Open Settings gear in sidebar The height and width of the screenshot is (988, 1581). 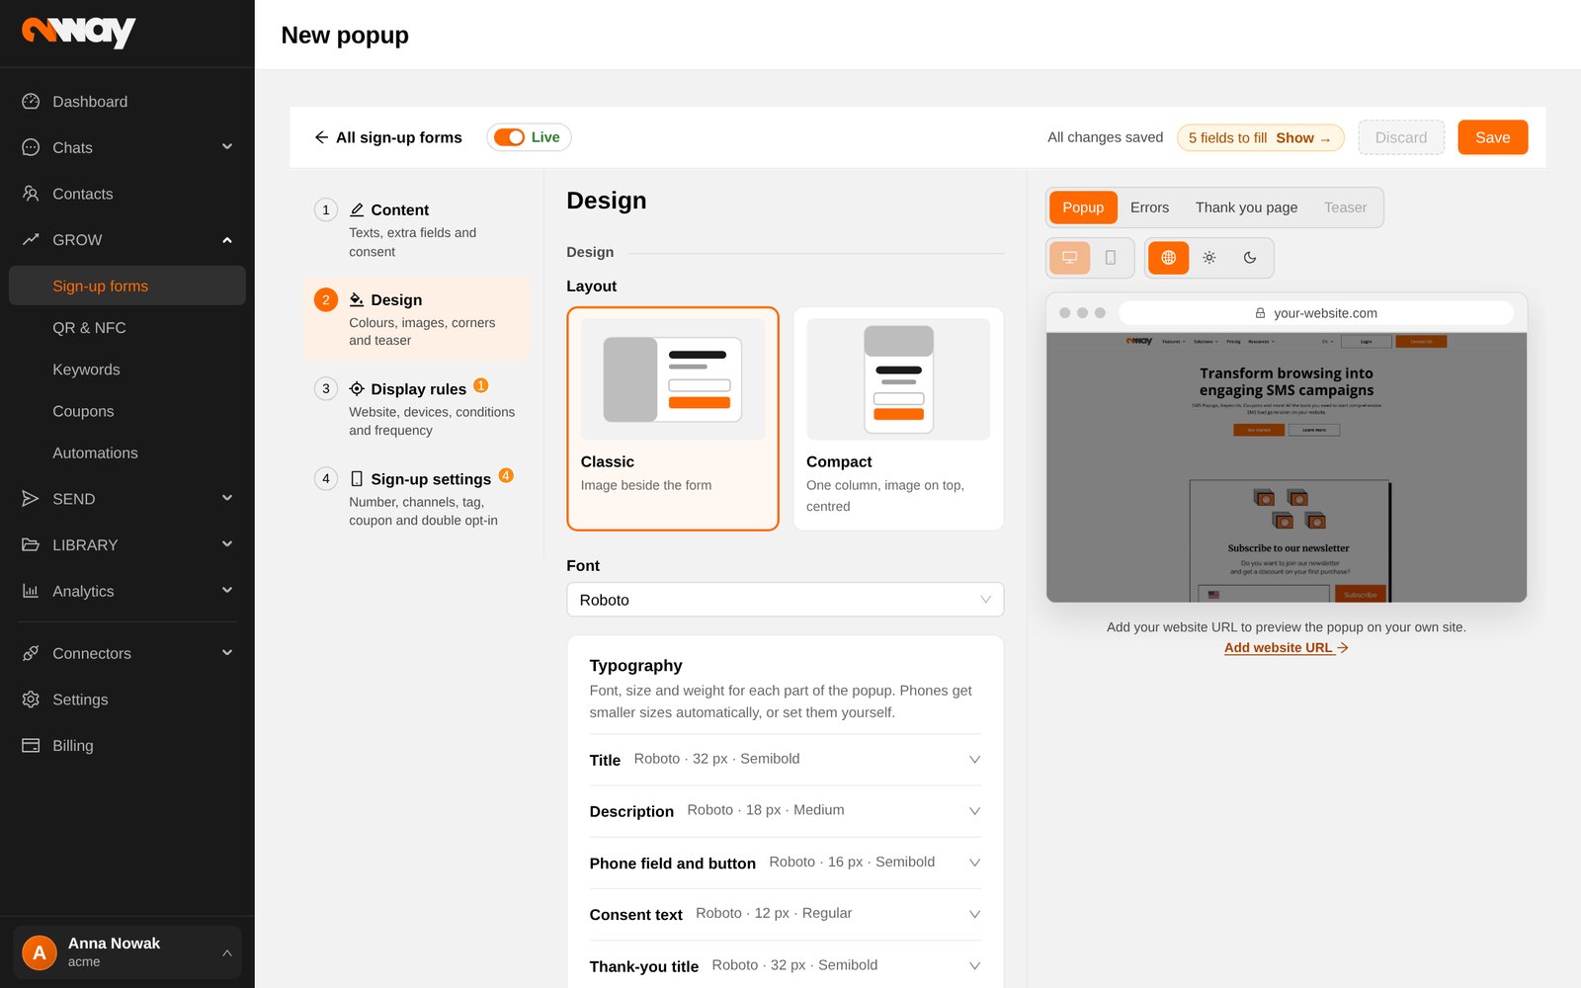pyautogui.click(x=31, y=700)
